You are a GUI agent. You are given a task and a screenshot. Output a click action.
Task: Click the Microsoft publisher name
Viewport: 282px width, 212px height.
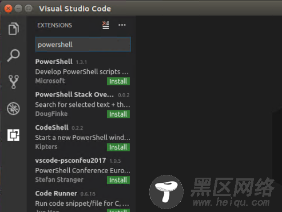(50, 81)
